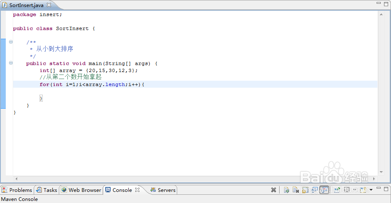The width and height of the screenshot is (391, 203).
Task: Click the Javadoc comment '从小到大排序'
Action: click(55, 49)
